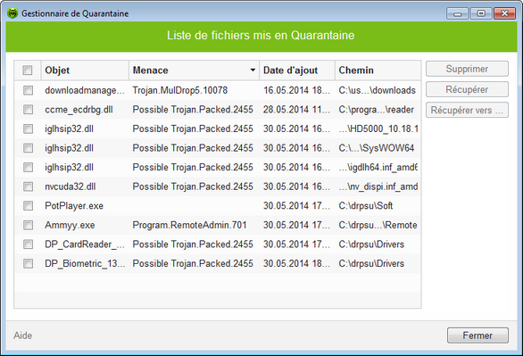Select checkbox for iglhsip32.dll in SysWOW64
523x356 pixels.
pyautogui.click(x=28, y=148)
